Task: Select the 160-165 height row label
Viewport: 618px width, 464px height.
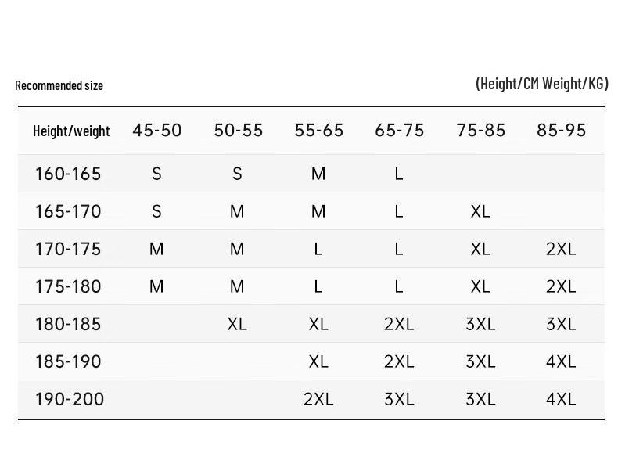Action: [68, 174]
